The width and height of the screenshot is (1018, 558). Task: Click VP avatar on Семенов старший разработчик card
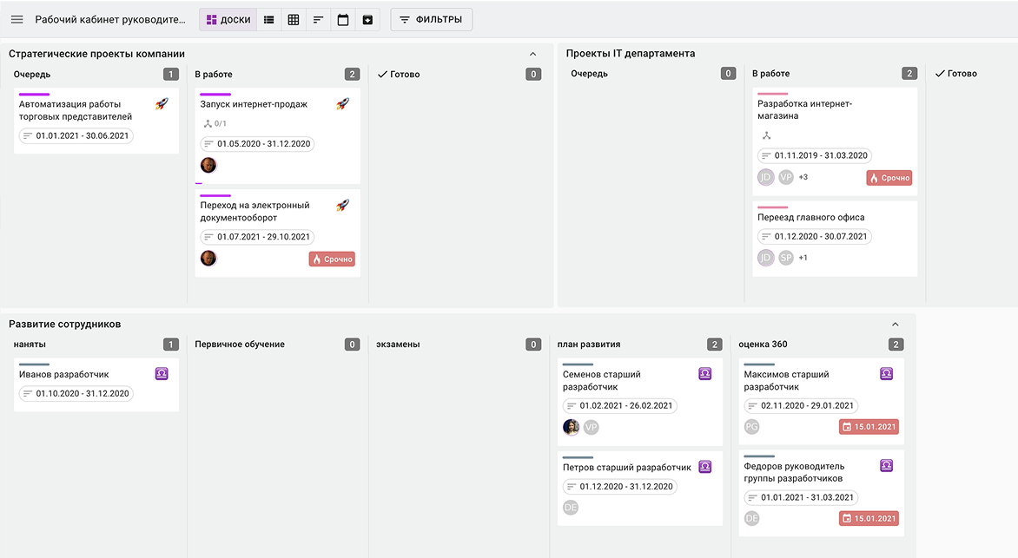tap(591, 427)
